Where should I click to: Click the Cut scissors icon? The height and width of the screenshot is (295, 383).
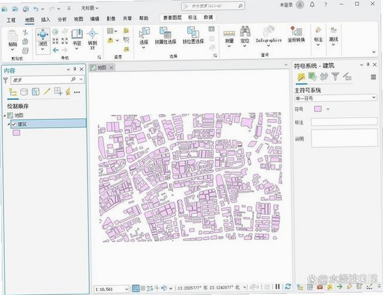(x=25, y=32)
